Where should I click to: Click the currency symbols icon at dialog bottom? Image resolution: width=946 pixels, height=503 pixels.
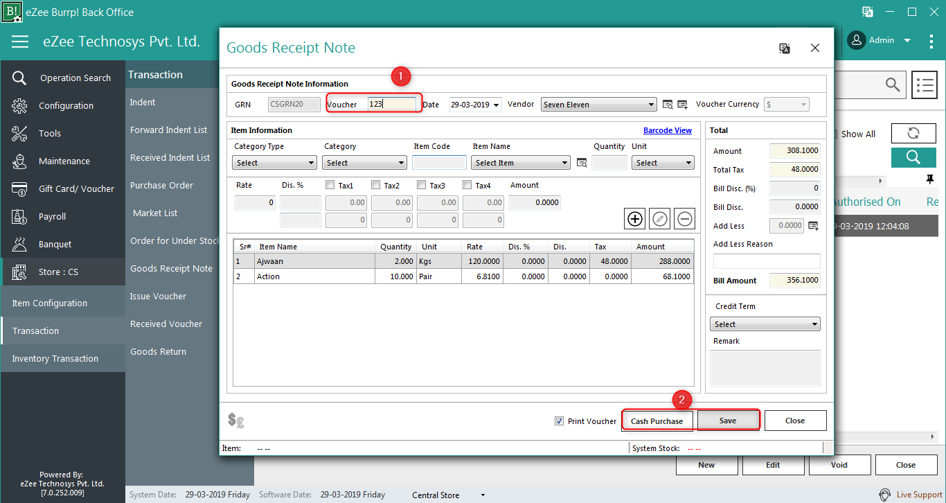(236, 420)
